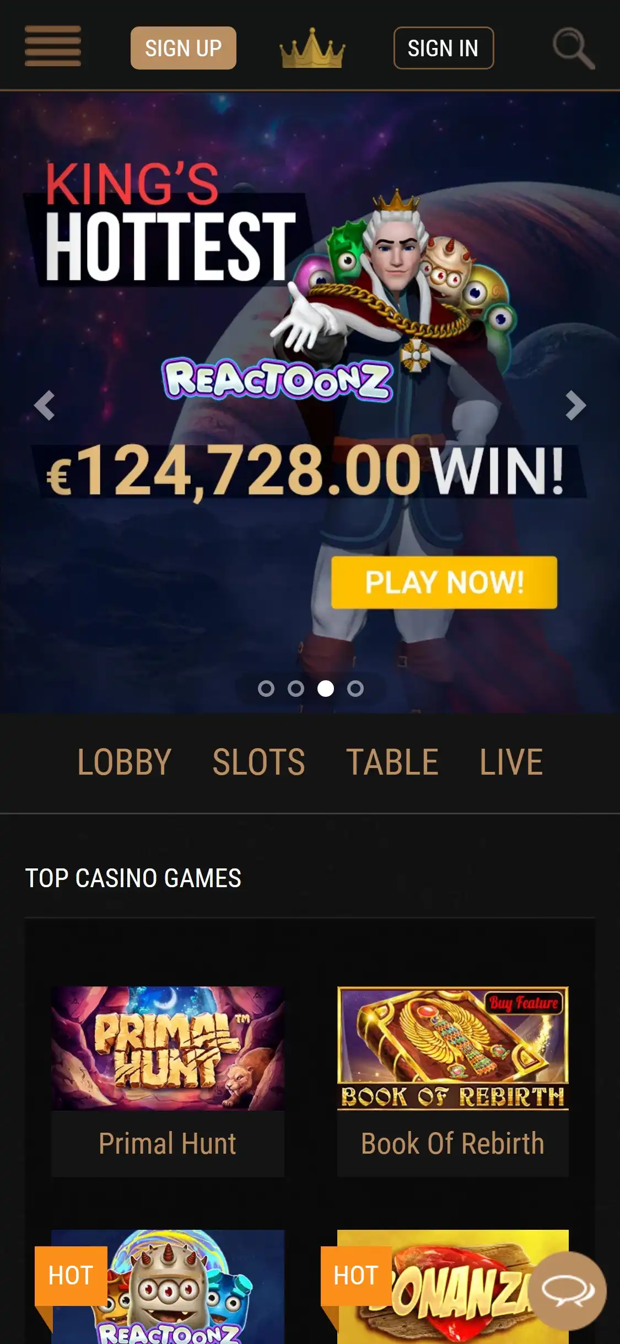The image size is (620, 1344).
Task: Advance to next banner slide arrow
Action: click(x=575, y=406)
